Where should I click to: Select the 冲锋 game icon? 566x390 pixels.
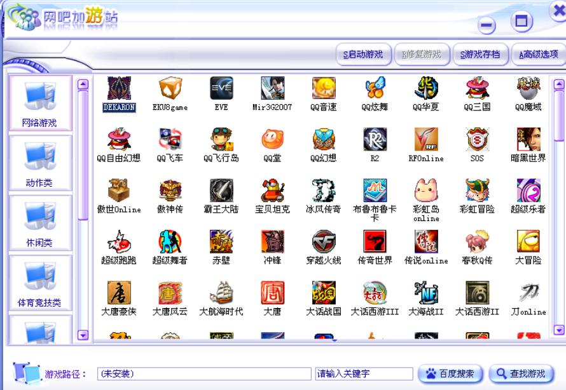tap(273, 241)
